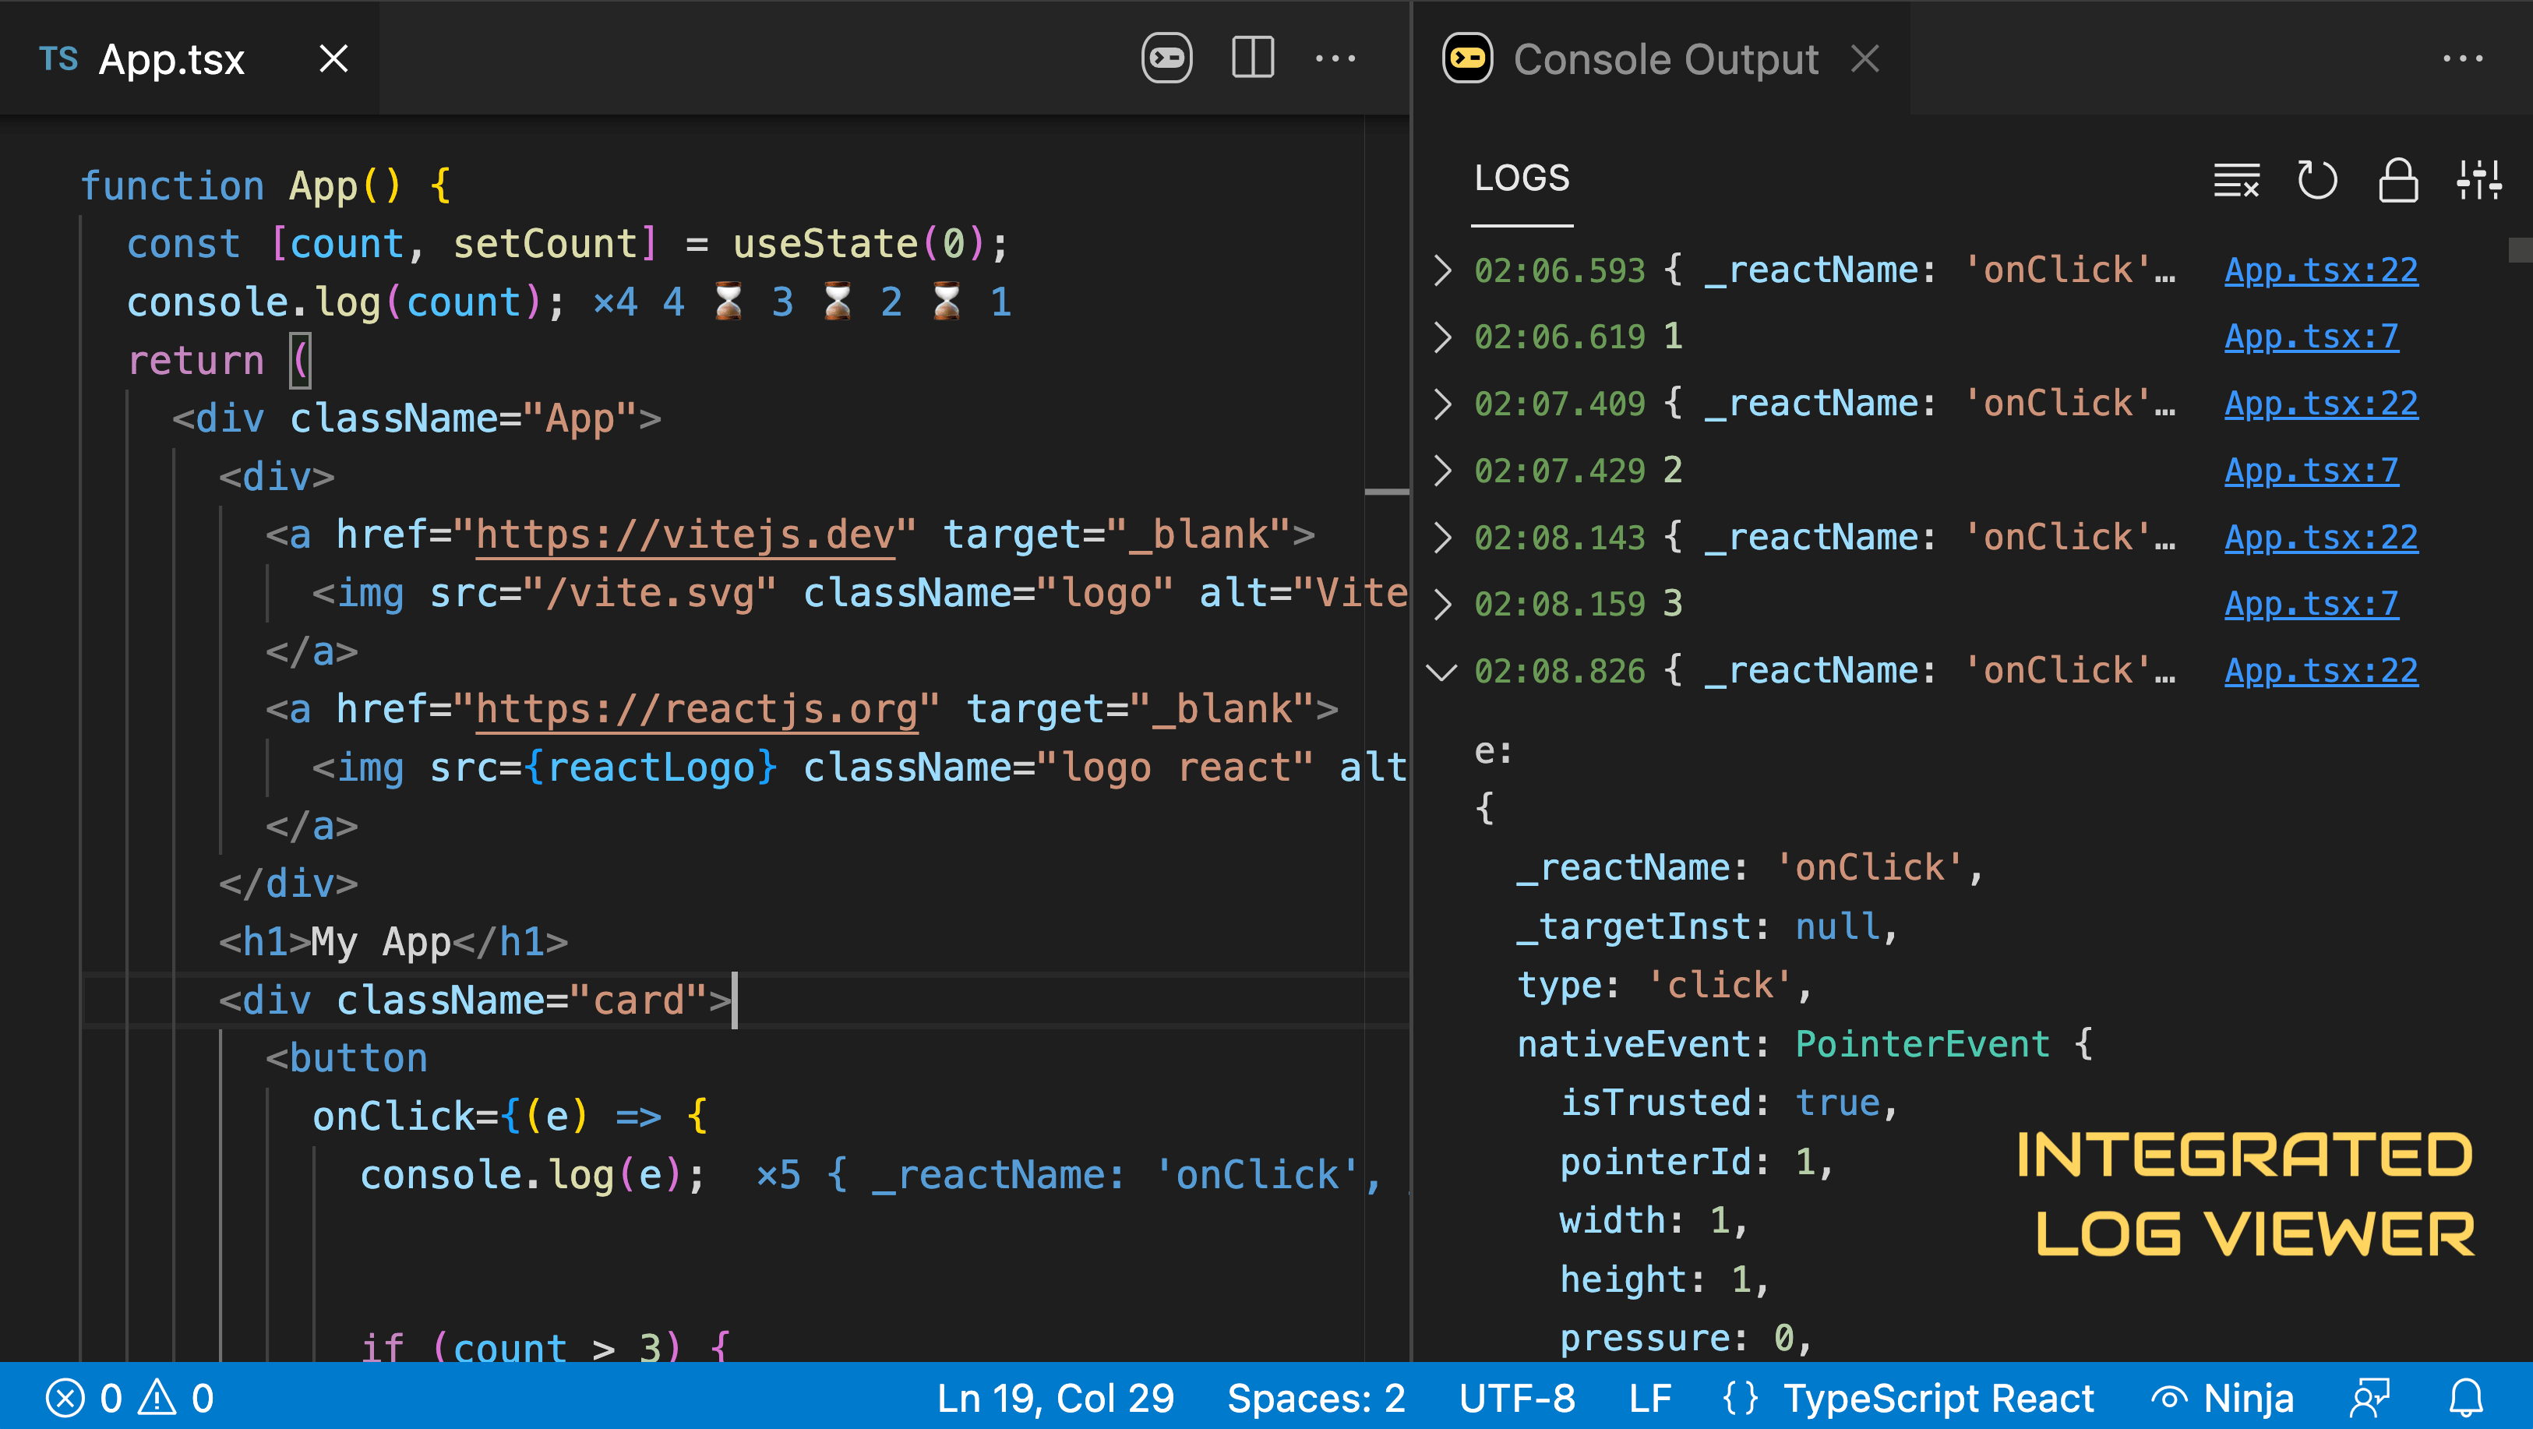
Task: Close the App.tsx editor tab
Action: point(333,59)
